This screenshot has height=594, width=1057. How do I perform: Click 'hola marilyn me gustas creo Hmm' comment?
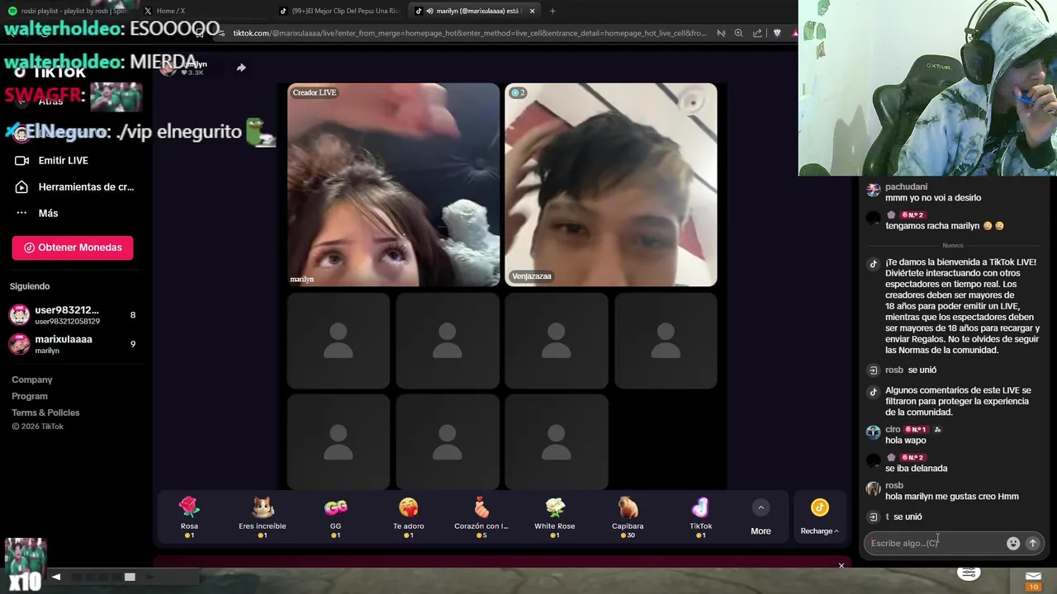click(x=951, y=497)
